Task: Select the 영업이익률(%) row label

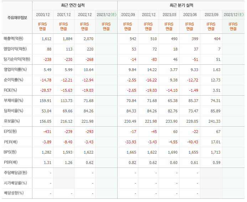Action: tap(15, 70)
